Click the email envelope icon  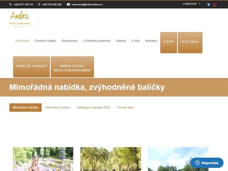click(x=68, y=4)
